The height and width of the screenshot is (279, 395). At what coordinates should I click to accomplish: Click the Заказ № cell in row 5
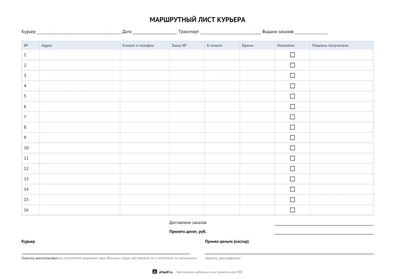coord(187,96)
